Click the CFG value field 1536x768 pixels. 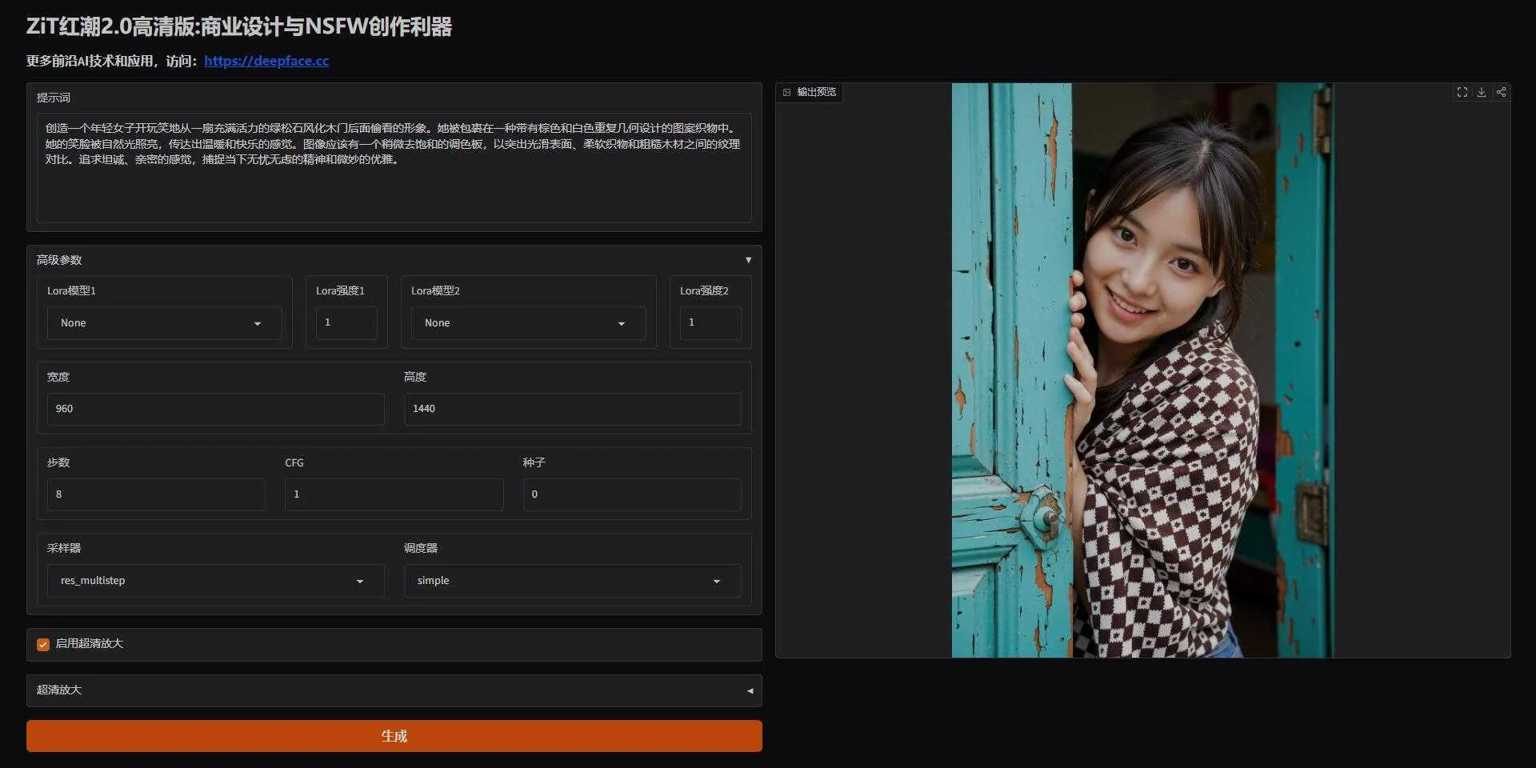[x=394, y=494]
